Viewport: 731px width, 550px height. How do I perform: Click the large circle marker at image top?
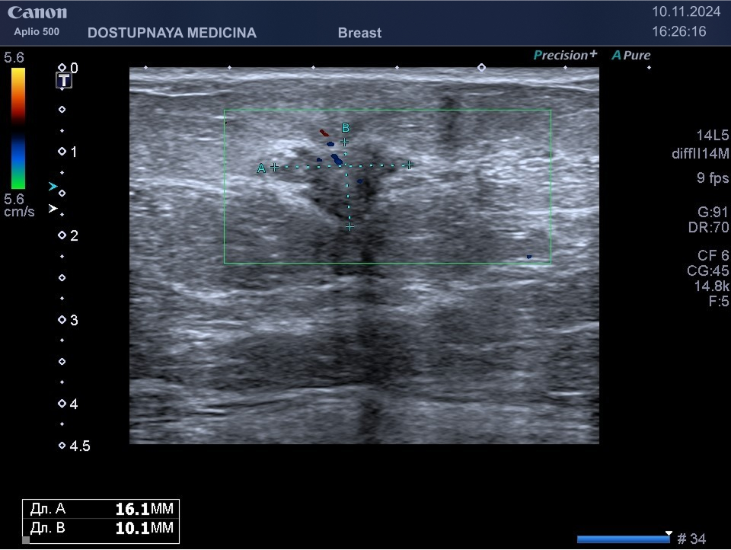[481, 68]
